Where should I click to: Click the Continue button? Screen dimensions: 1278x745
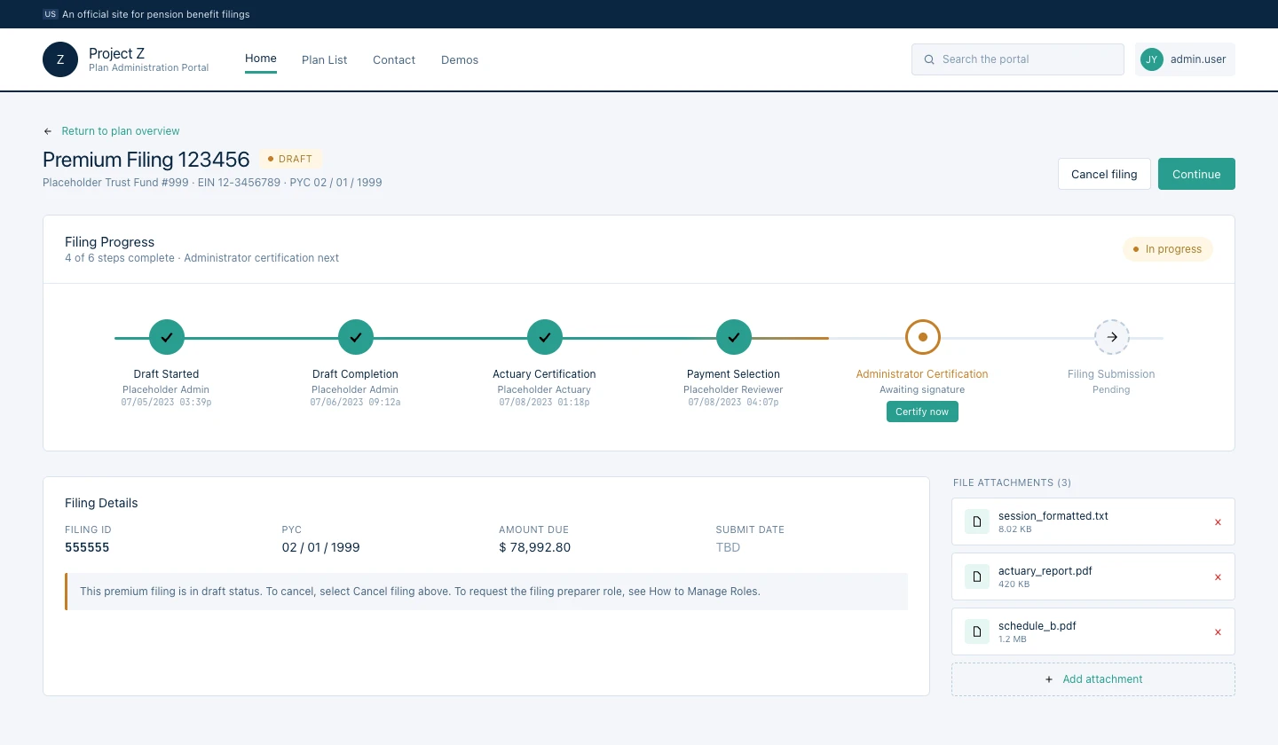1196,174
